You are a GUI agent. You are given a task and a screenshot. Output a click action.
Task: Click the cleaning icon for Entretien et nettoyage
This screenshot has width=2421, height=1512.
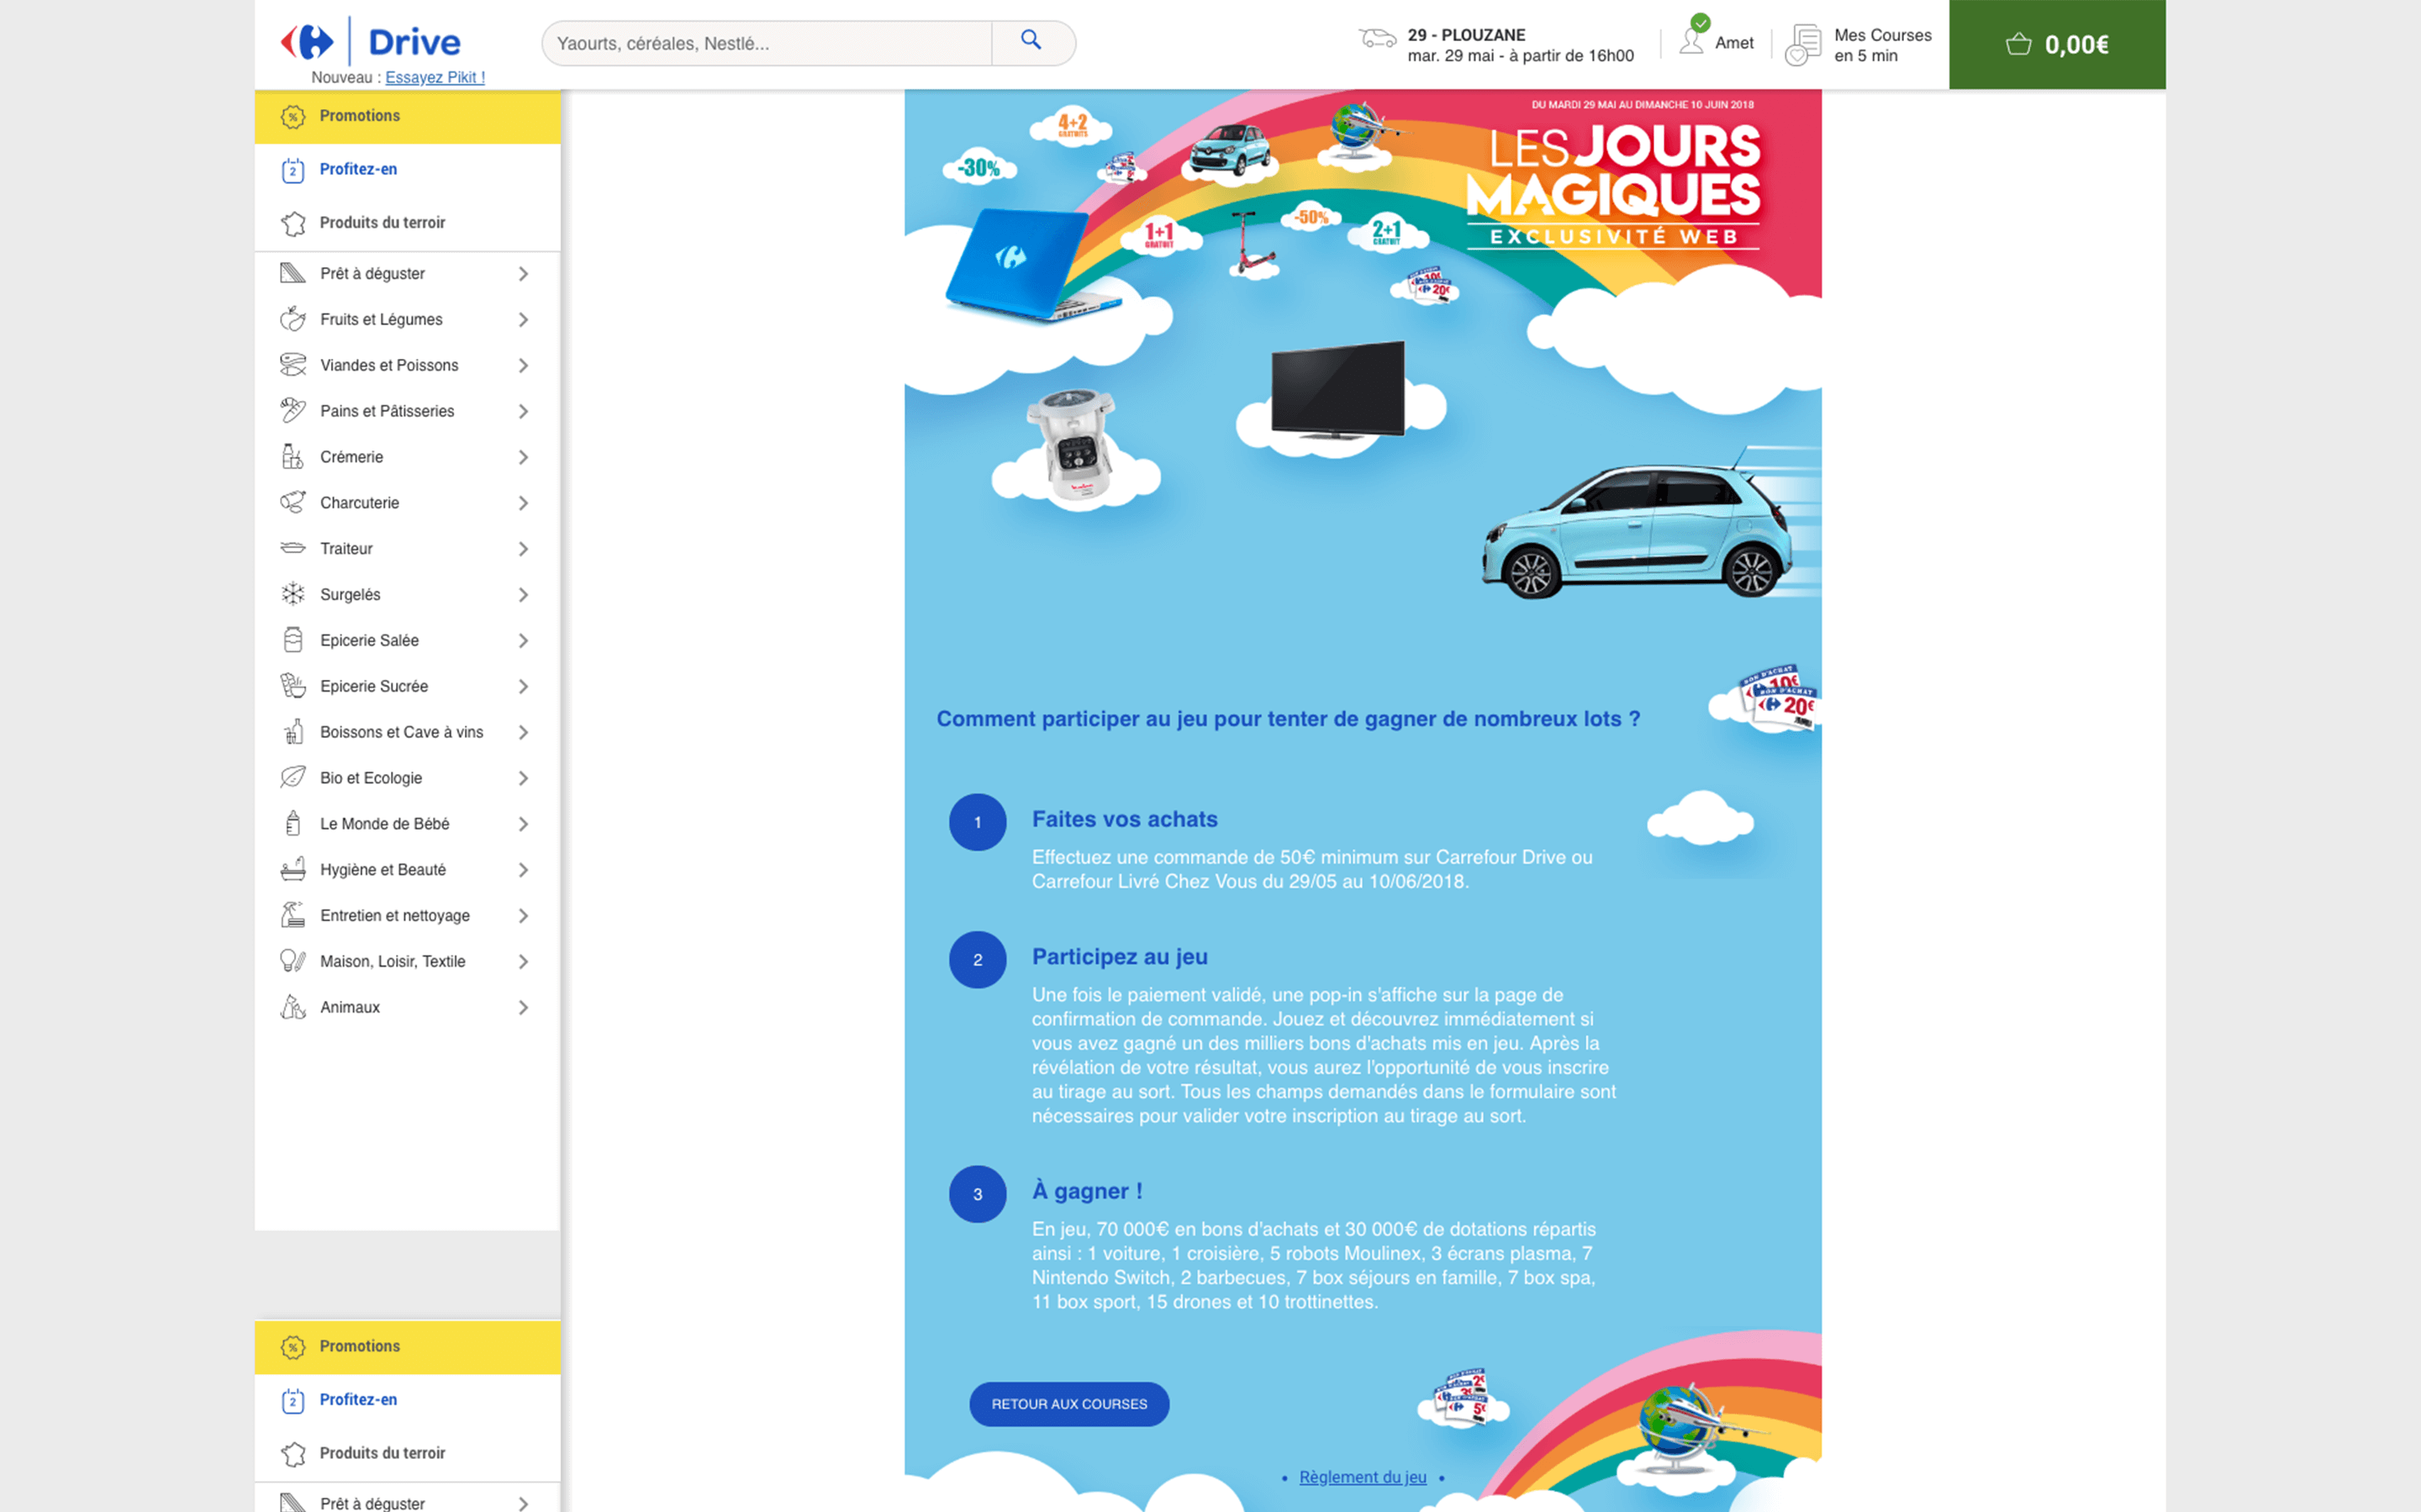(x=292, y=915)
